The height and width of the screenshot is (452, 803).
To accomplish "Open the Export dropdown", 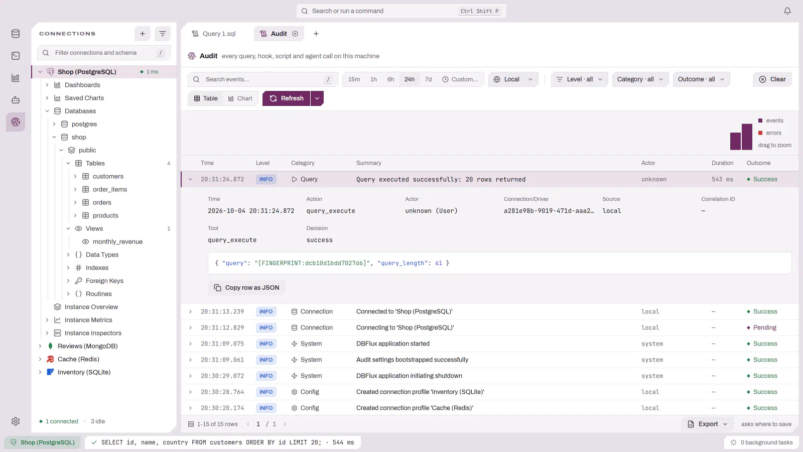I will 708,424.
